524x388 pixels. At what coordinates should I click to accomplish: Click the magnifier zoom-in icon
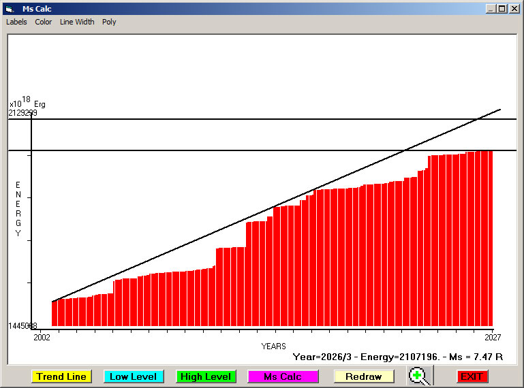pos(420,376)
